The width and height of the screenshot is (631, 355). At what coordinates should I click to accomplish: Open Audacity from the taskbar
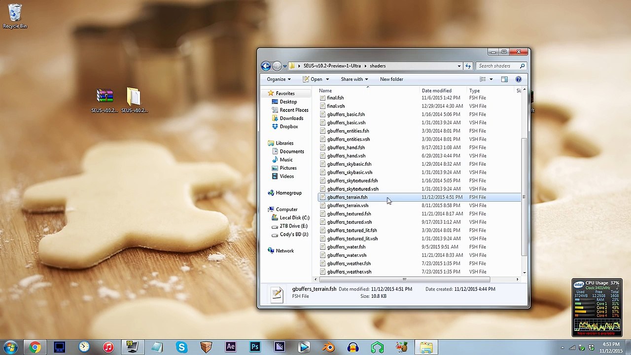point(353,348)
